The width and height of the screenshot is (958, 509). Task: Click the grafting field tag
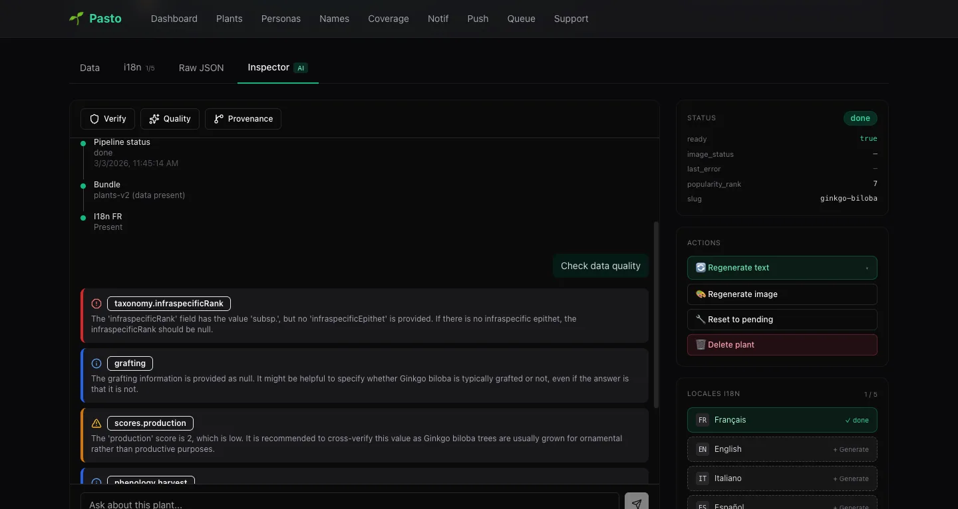[130, 363]
